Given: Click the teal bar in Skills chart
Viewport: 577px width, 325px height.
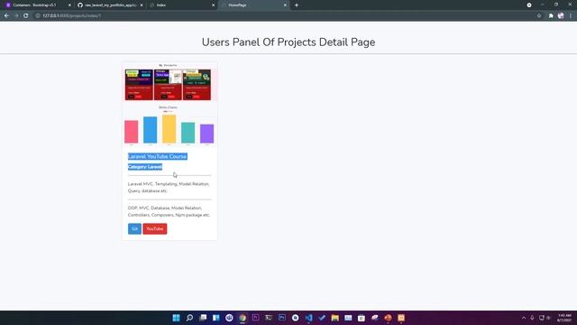Looking at the screenshot, I should coord(188,133).
